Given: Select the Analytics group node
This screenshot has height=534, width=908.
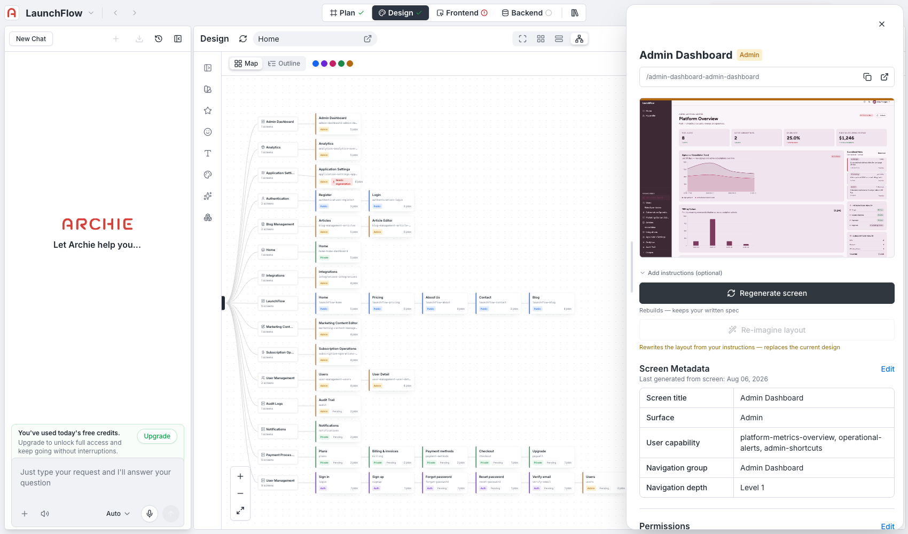Looking at the screenshot, I should coord(278,149).
